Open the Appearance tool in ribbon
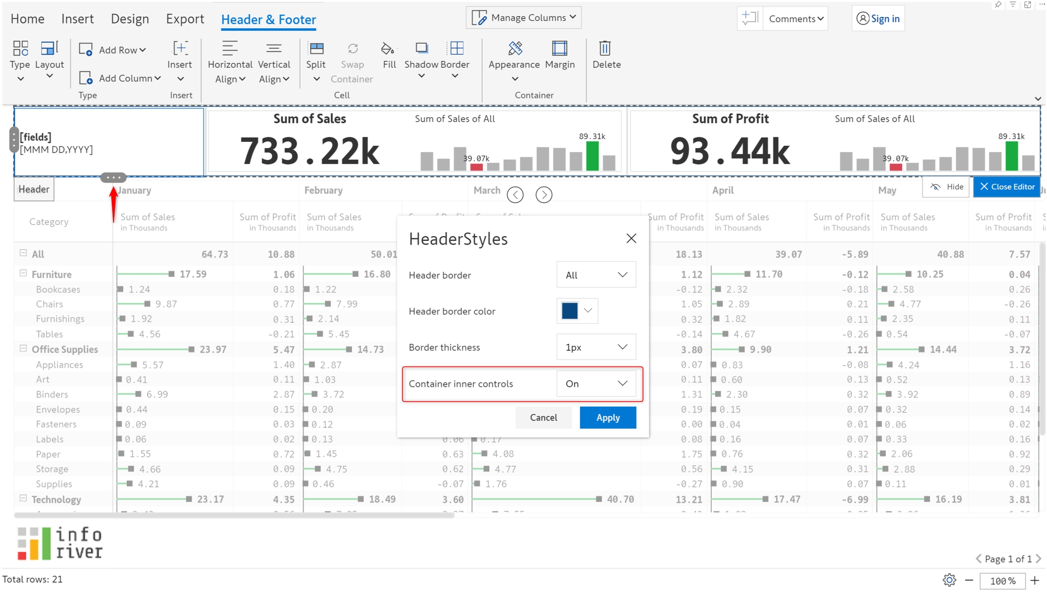Viewport: 1047px width, 592px height. point(514,49)
